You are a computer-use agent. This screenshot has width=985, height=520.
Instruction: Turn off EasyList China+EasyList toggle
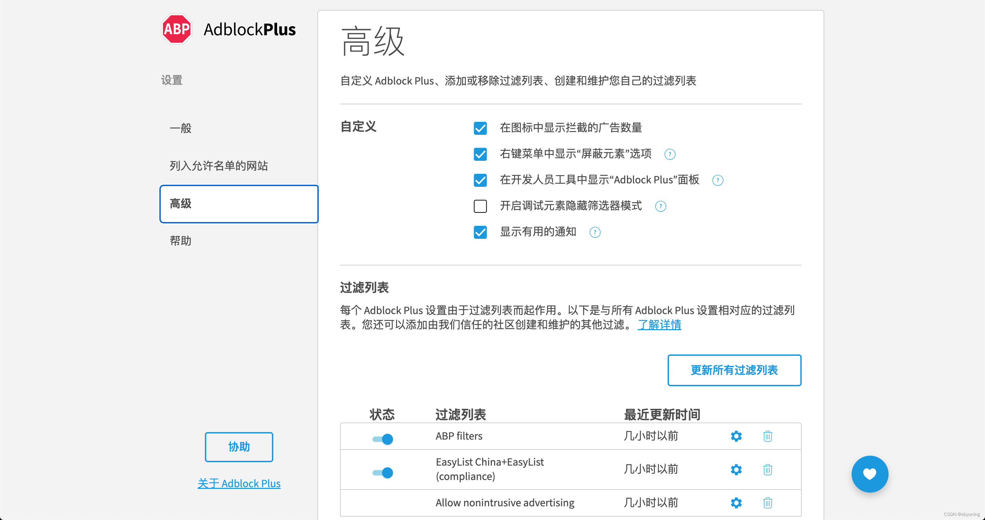pos(383,472)
